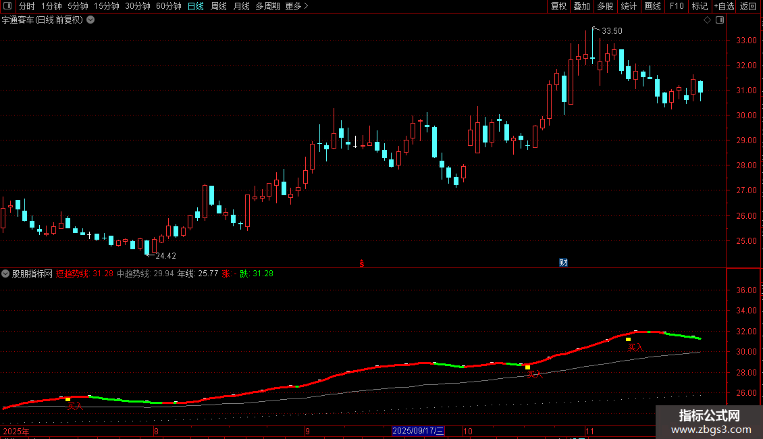The width and height of the screenshot is (763, 439).
Task: Open the 多周期 multi-period view
Action: point(267,6)
